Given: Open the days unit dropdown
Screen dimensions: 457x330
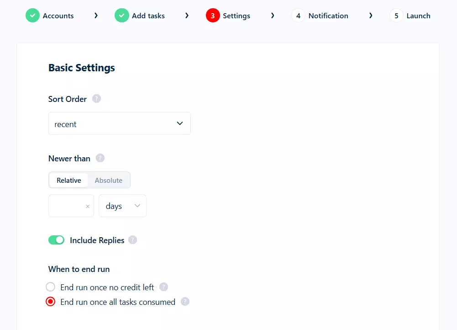Looking at the screenshot, I should pos(122,206).
